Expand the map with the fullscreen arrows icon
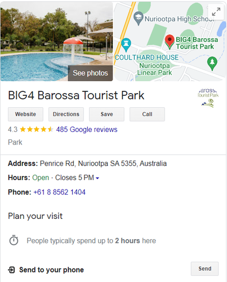227x282 pixels. click(x=216, y=12)
